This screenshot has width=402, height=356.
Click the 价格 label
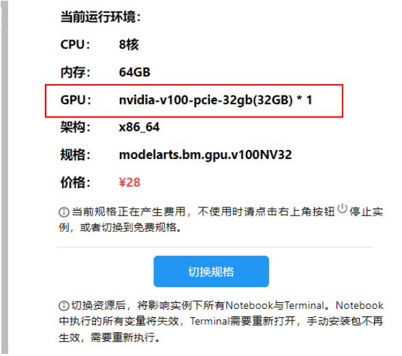tap(75, 183)
